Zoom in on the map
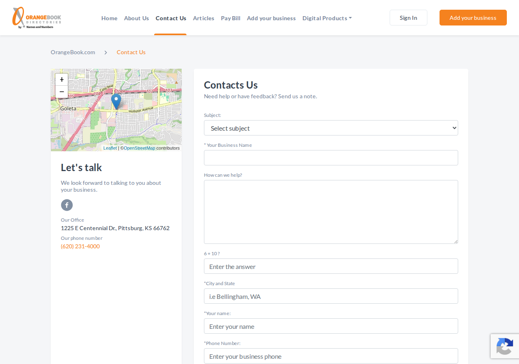Viewport: 519px width, 364px height. click(62, 80)
